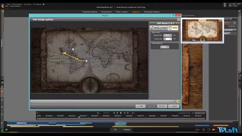
Task: Adjust the Delay at start stepper arrows
Action: click(x=165, y=35)
